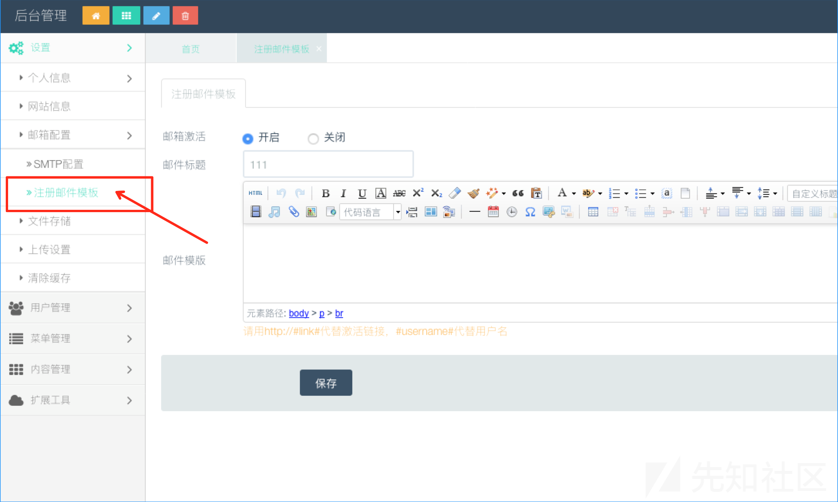Toggle underline formatting in editor
The image size is (838, 502).
[362, 193]
